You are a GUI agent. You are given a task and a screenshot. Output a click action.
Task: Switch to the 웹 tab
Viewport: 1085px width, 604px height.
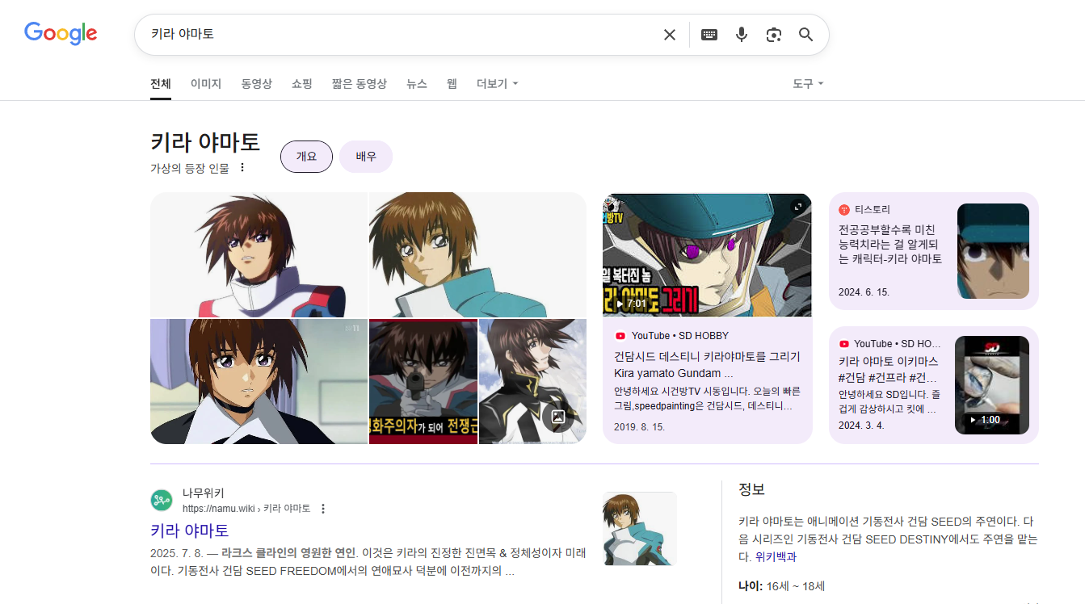point(452,84)
